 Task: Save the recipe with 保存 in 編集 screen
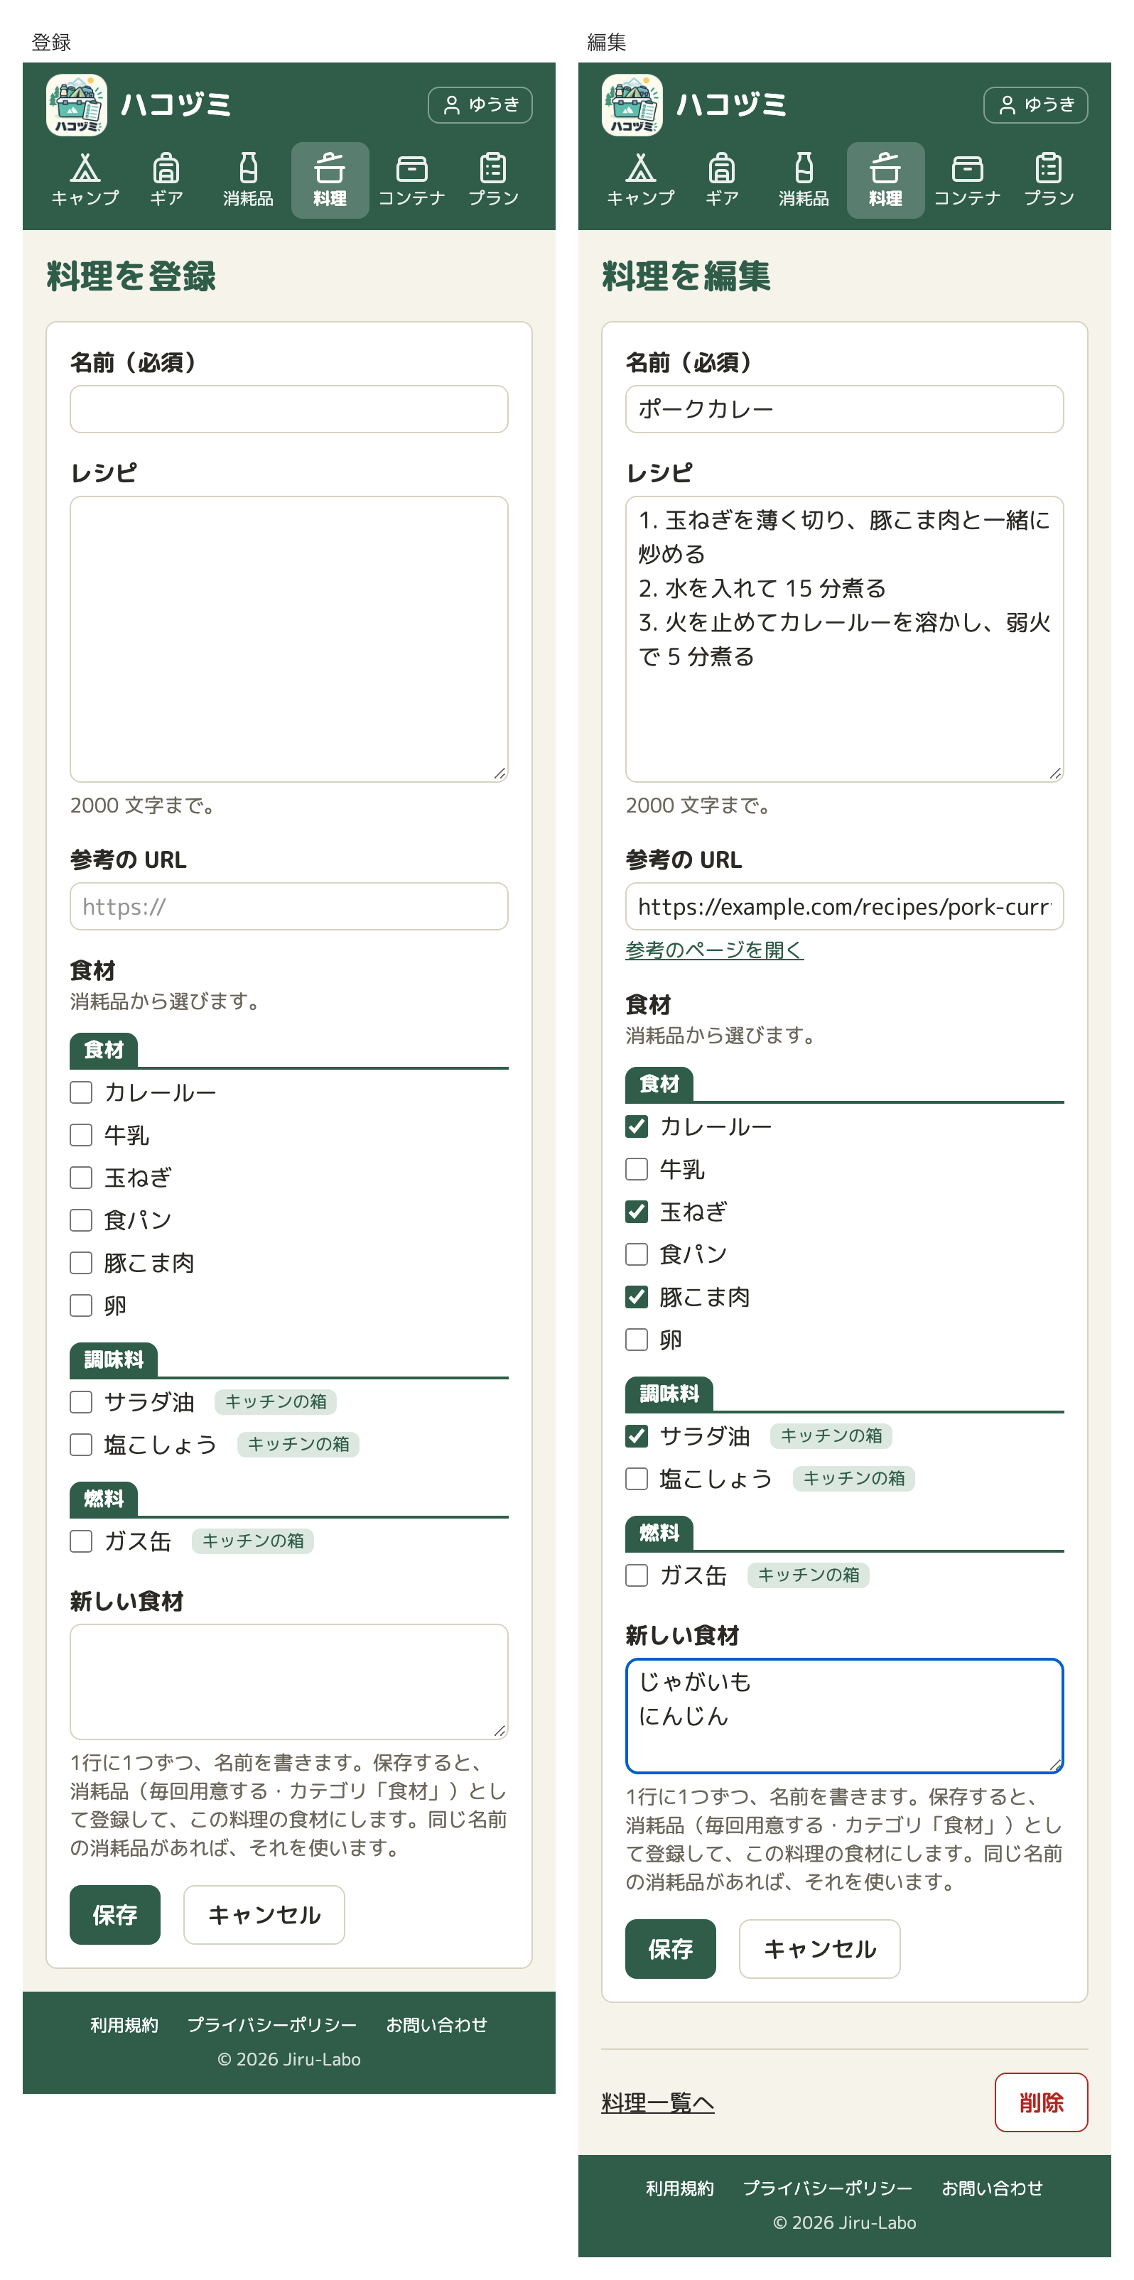click(x=670, y=1949)
